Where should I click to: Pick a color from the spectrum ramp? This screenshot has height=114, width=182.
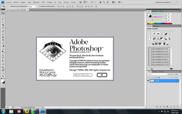(160, 23)
